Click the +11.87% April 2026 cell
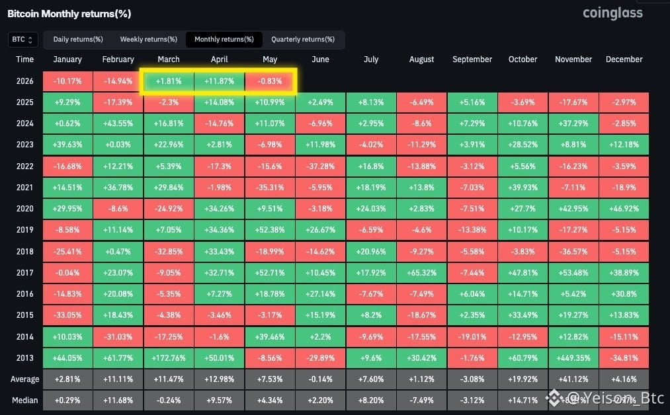The image size is (670, 415). [219, 81]
